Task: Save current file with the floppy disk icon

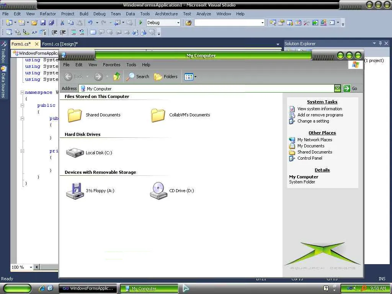Action: point(43,23)
